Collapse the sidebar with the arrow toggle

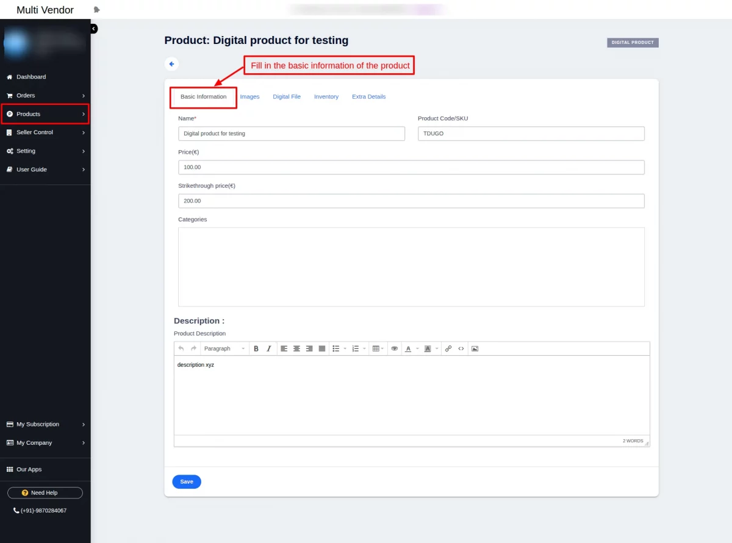pyautogui.click(x=93, y=28)
